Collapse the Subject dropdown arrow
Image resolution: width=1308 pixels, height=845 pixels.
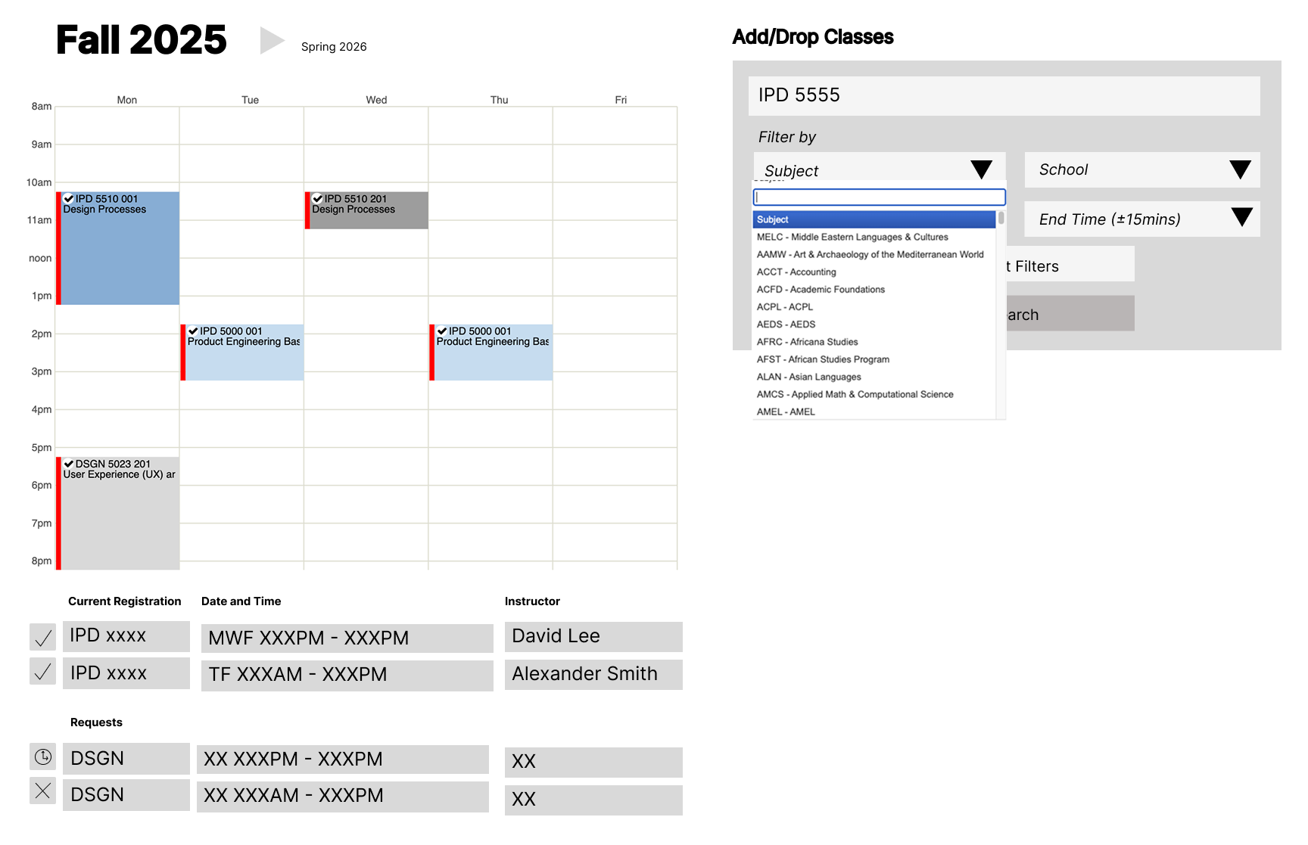click(x=981, y=169)
